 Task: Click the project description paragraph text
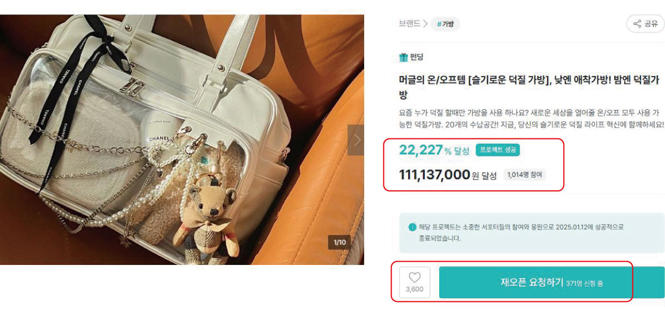tap(531, 119)
